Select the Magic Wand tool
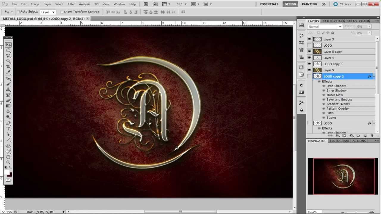 click(8, 61)
